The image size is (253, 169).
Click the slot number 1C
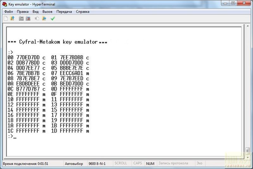tap(10, 131)
